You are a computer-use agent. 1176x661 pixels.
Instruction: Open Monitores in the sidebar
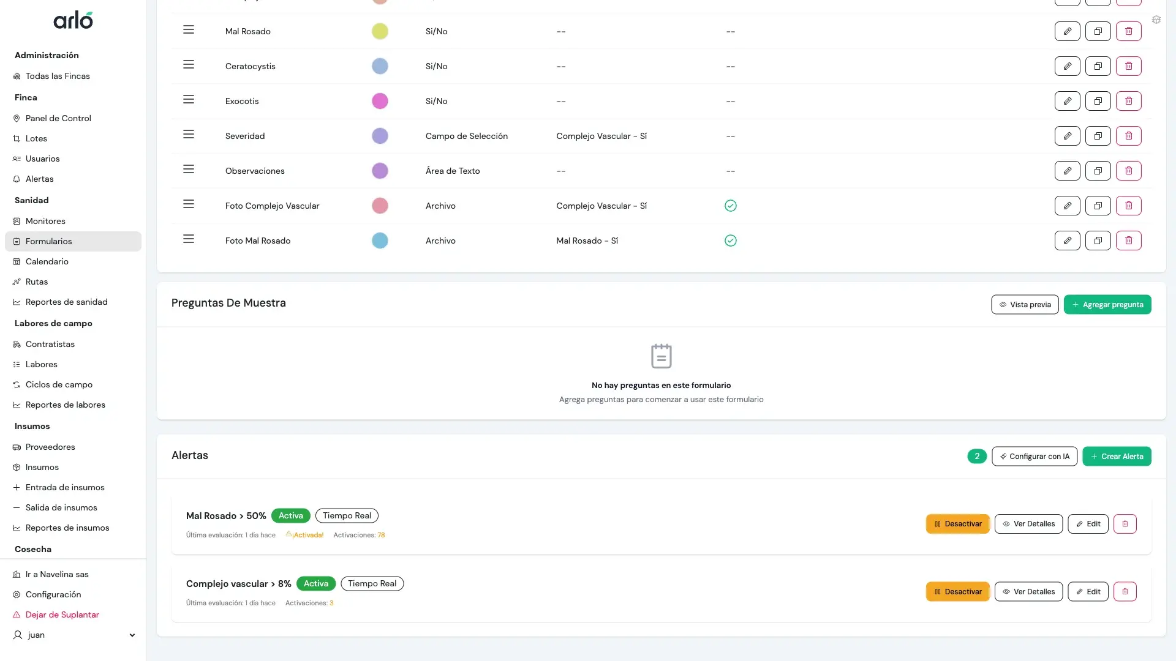45,221
